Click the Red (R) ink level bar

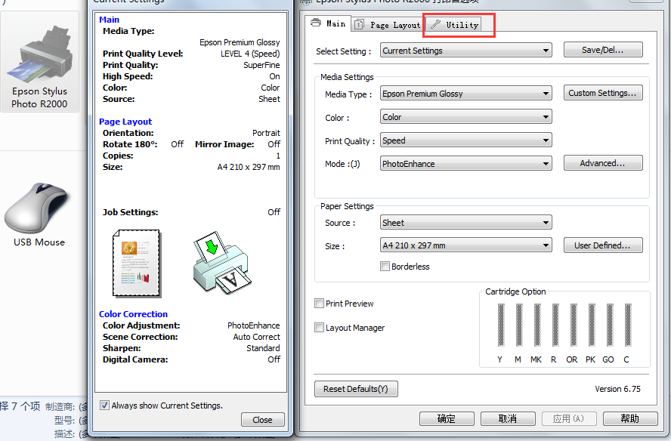pyautogui.click(x=555, y=325)
